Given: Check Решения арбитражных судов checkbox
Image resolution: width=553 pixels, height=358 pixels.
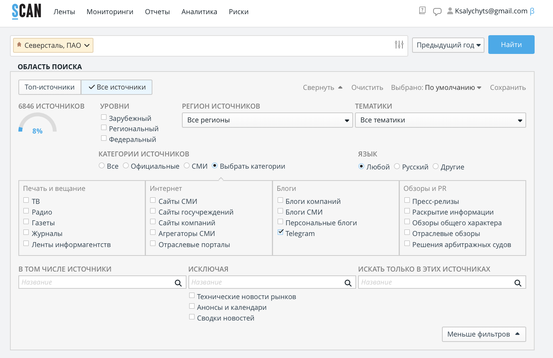Looking at the screenshot, I should [x=407, y=243].
